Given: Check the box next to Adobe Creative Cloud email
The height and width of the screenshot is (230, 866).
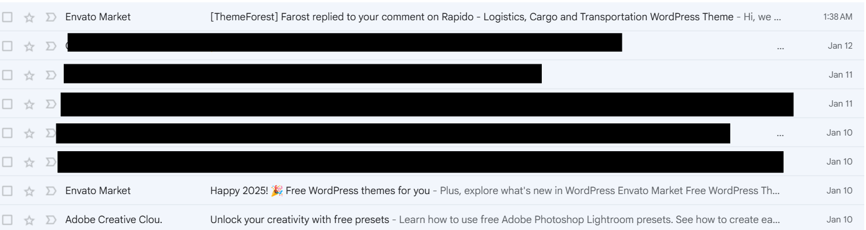Looking at the screenshot, I should [8, 220].
